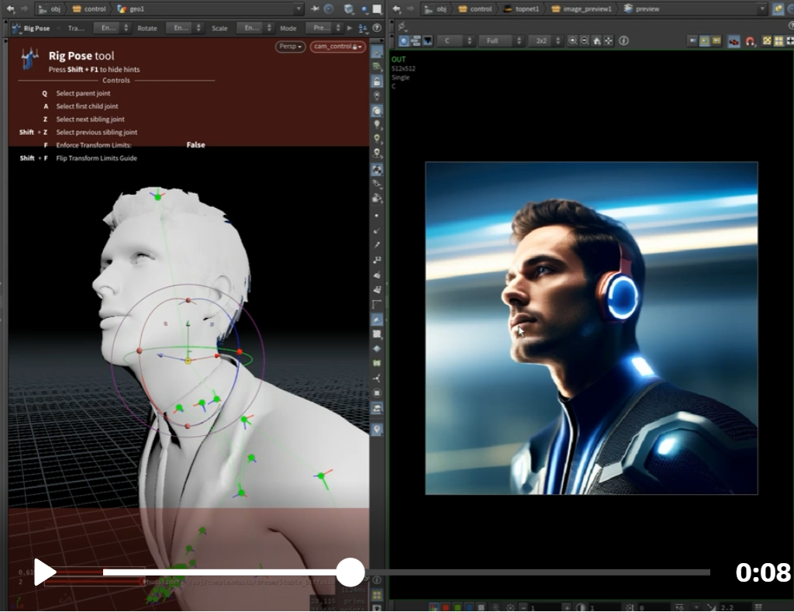Click the lock icon in the viewport side toolbar
Image resolution: width=794 pixels, height=612 pixels.
pos(377,81)
